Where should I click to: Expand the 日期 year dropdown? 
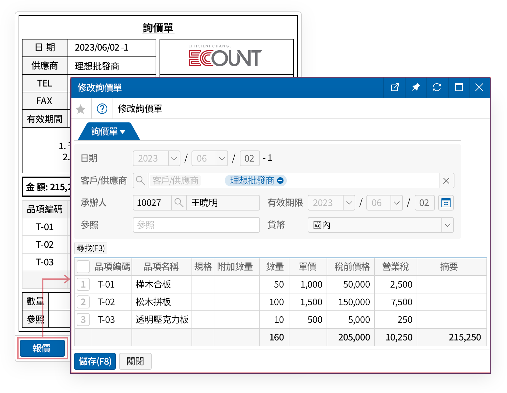pyautogui.click(x=174, y=159)
